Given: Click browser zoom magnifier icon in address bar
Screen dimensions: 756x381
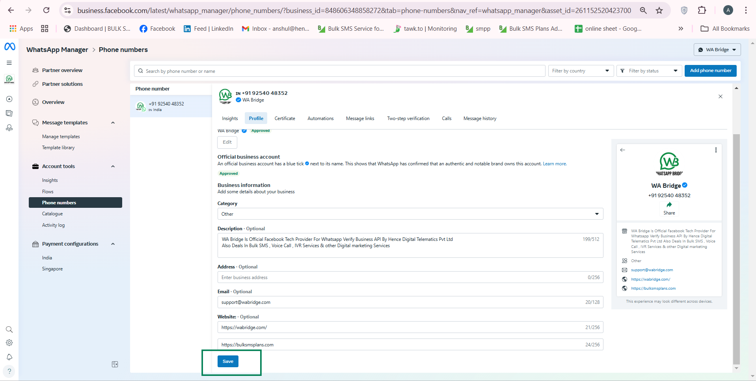Looking at the screenshot, I should 643,10.
